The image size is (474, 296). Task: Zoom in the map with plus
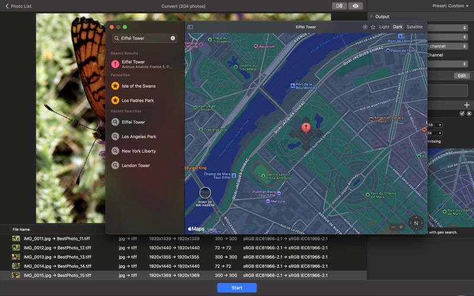(401, 227)
